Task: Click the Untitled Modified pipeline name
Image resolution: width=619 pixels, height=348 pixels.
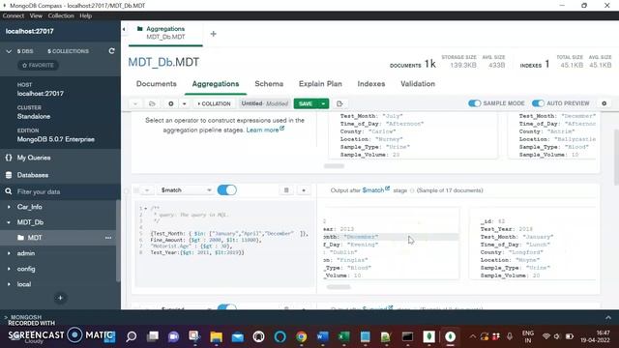Action: tap(264, 103)
